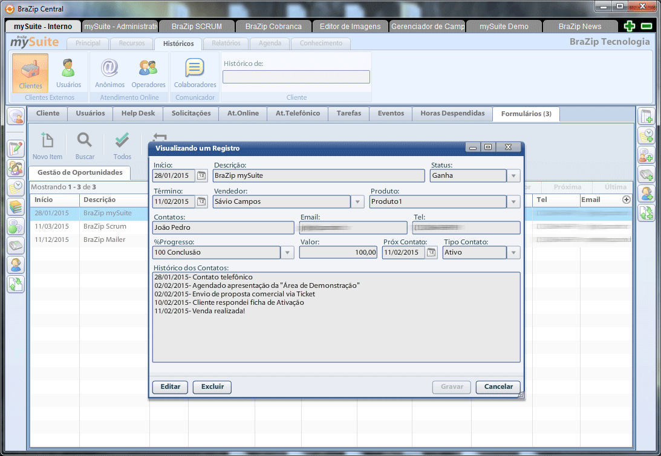Add new notepad entry from right sidebar
Viewport: 661px width, 456px height.
(x=646, y=116)
